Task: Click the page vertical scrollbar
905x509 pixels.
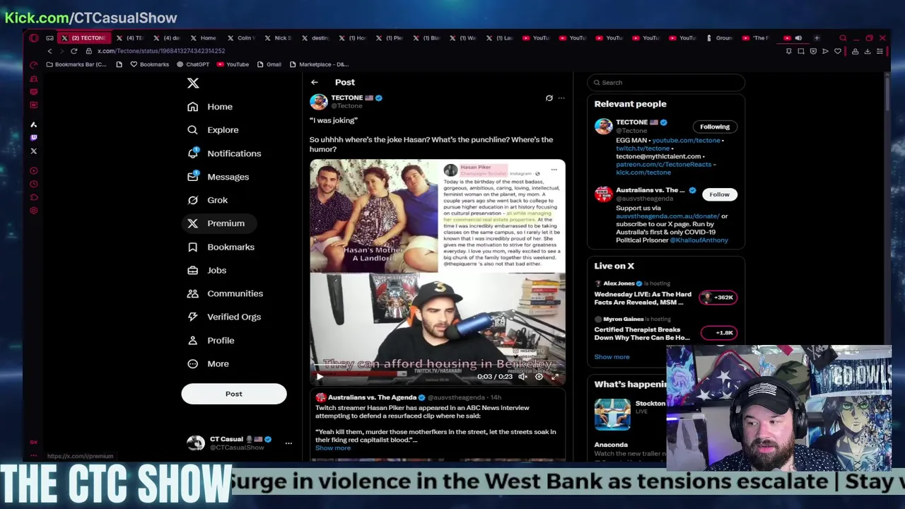Action: click(x=887, y=95)
